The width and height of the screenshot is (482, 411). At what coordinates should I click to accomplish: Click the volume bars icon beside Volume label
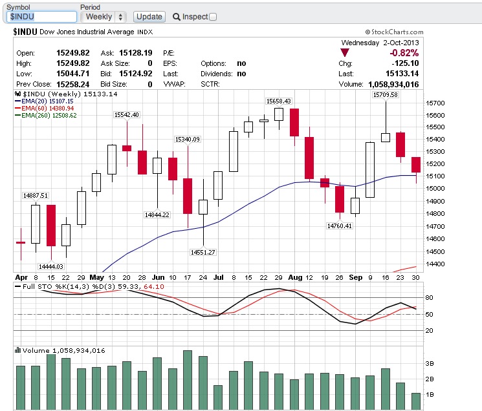18,350
